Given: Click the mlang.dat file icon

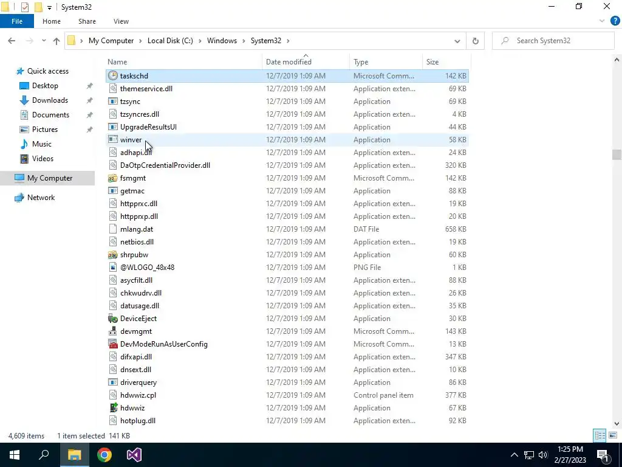Looking at the screenshot, I should tap(113, 229).
